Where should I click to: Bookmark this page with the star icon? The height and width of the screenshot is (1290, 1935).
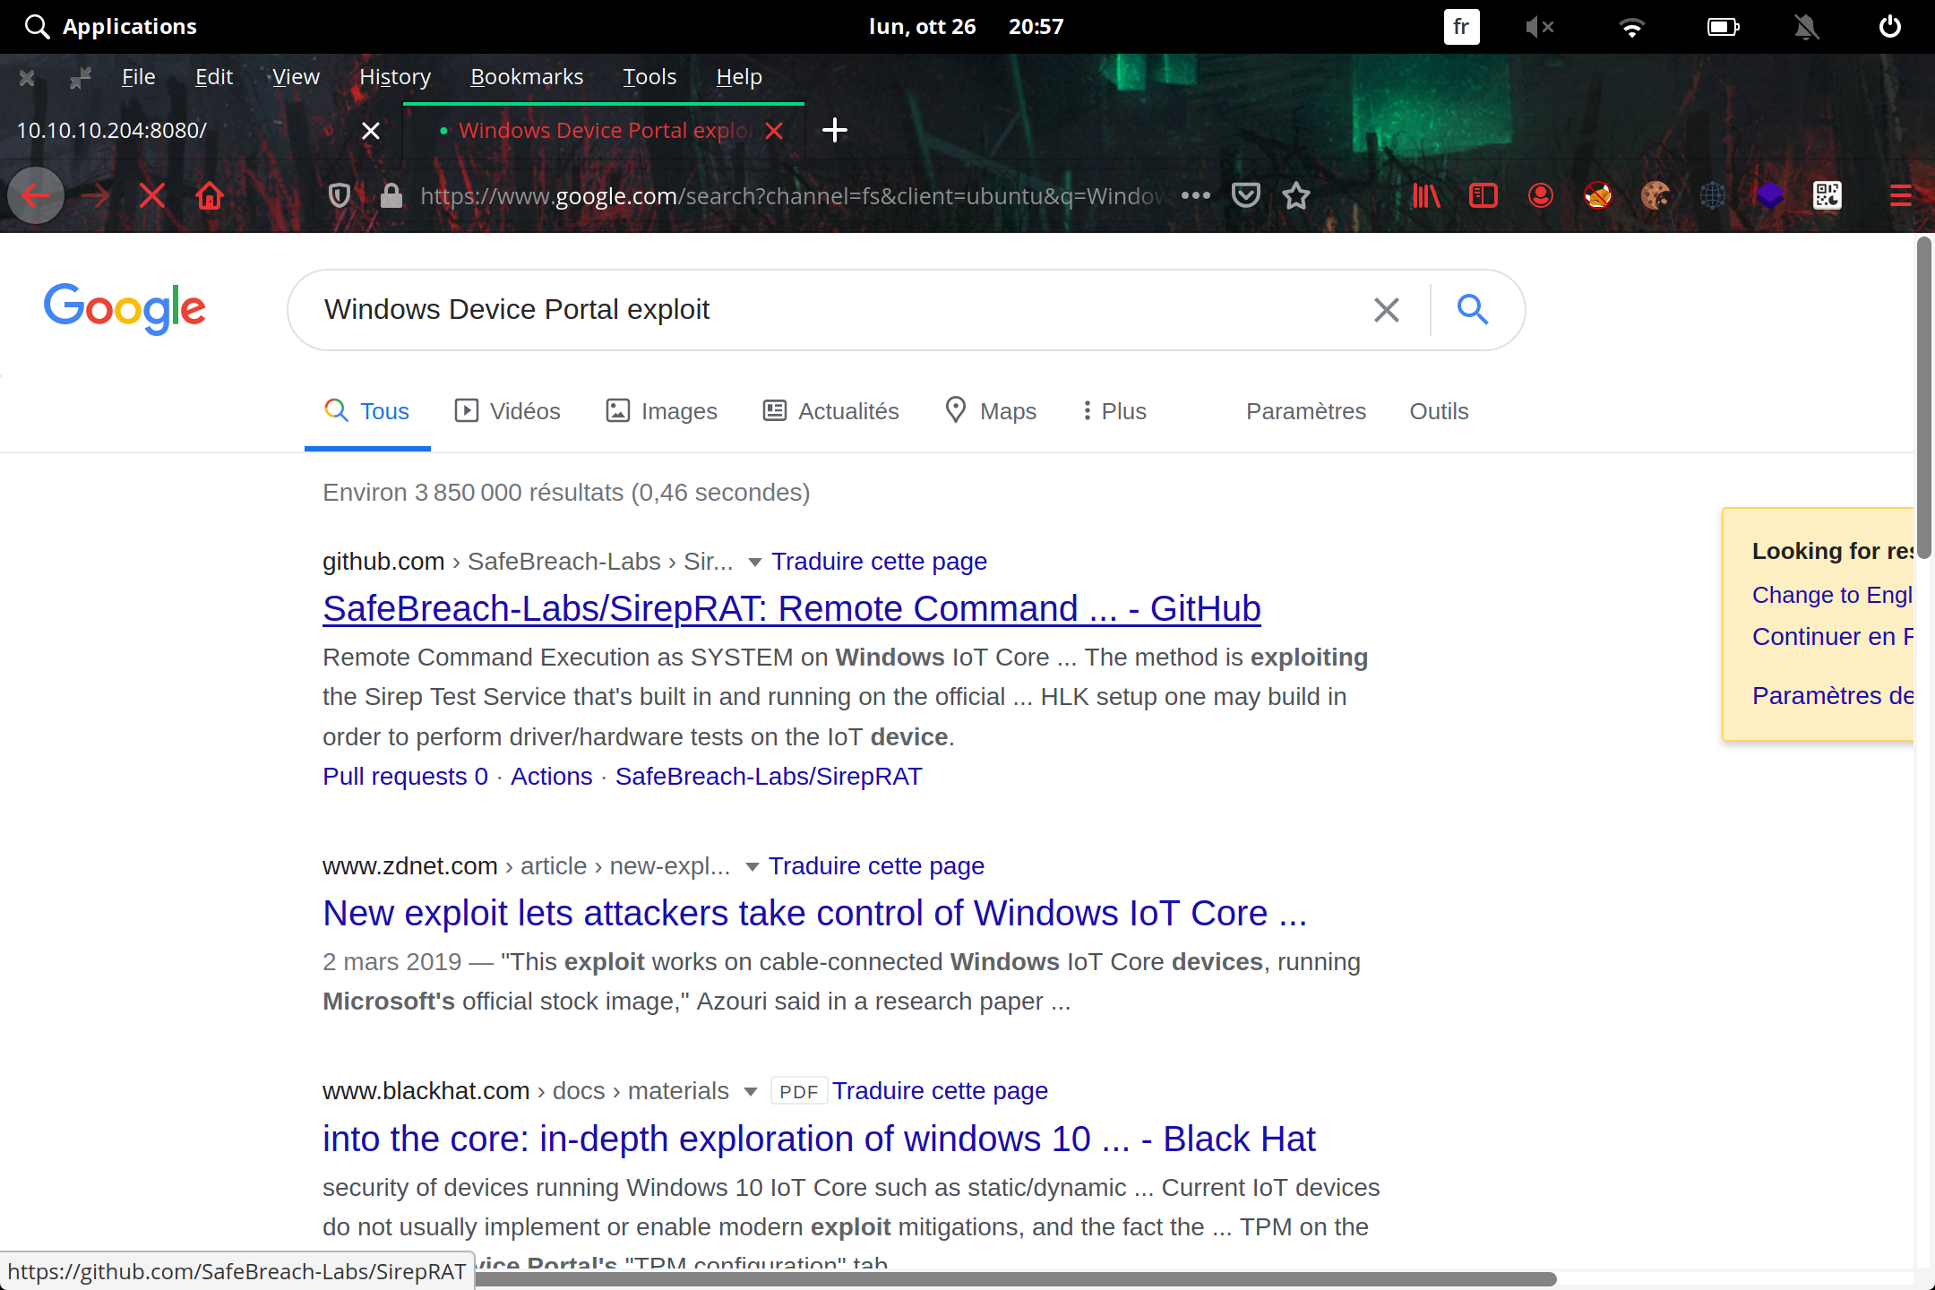click(x=1296, y=195)
